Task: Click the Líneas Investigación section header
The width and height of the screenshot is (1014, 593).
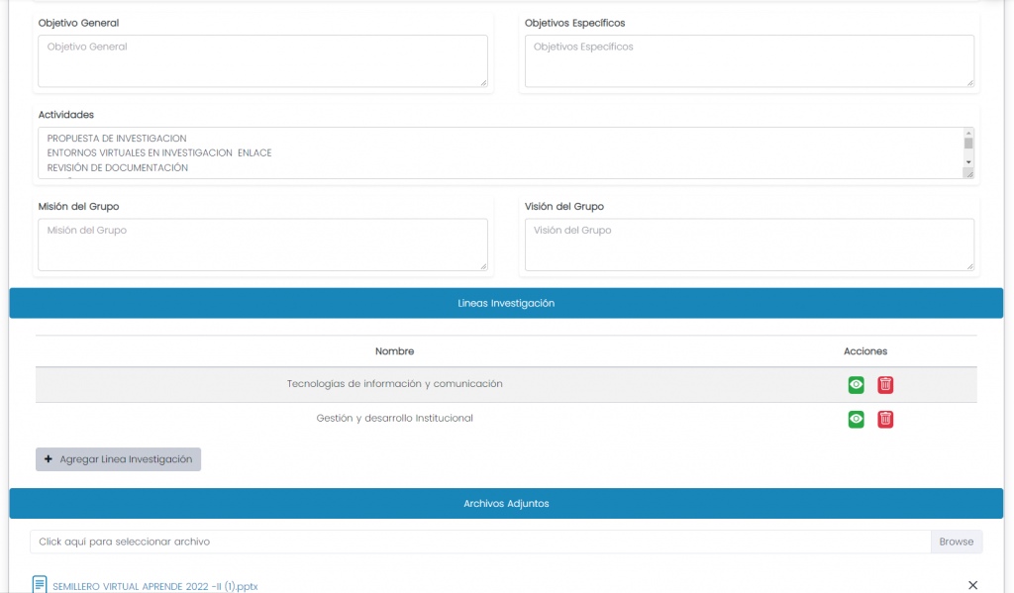Action: tap(506, 303)
